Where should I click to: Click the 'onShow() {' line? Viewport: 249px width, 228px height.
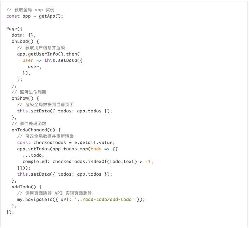(x=25, y=98)
